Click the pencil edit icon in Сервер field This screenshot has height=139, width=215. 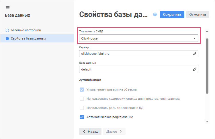click(195, 54)
